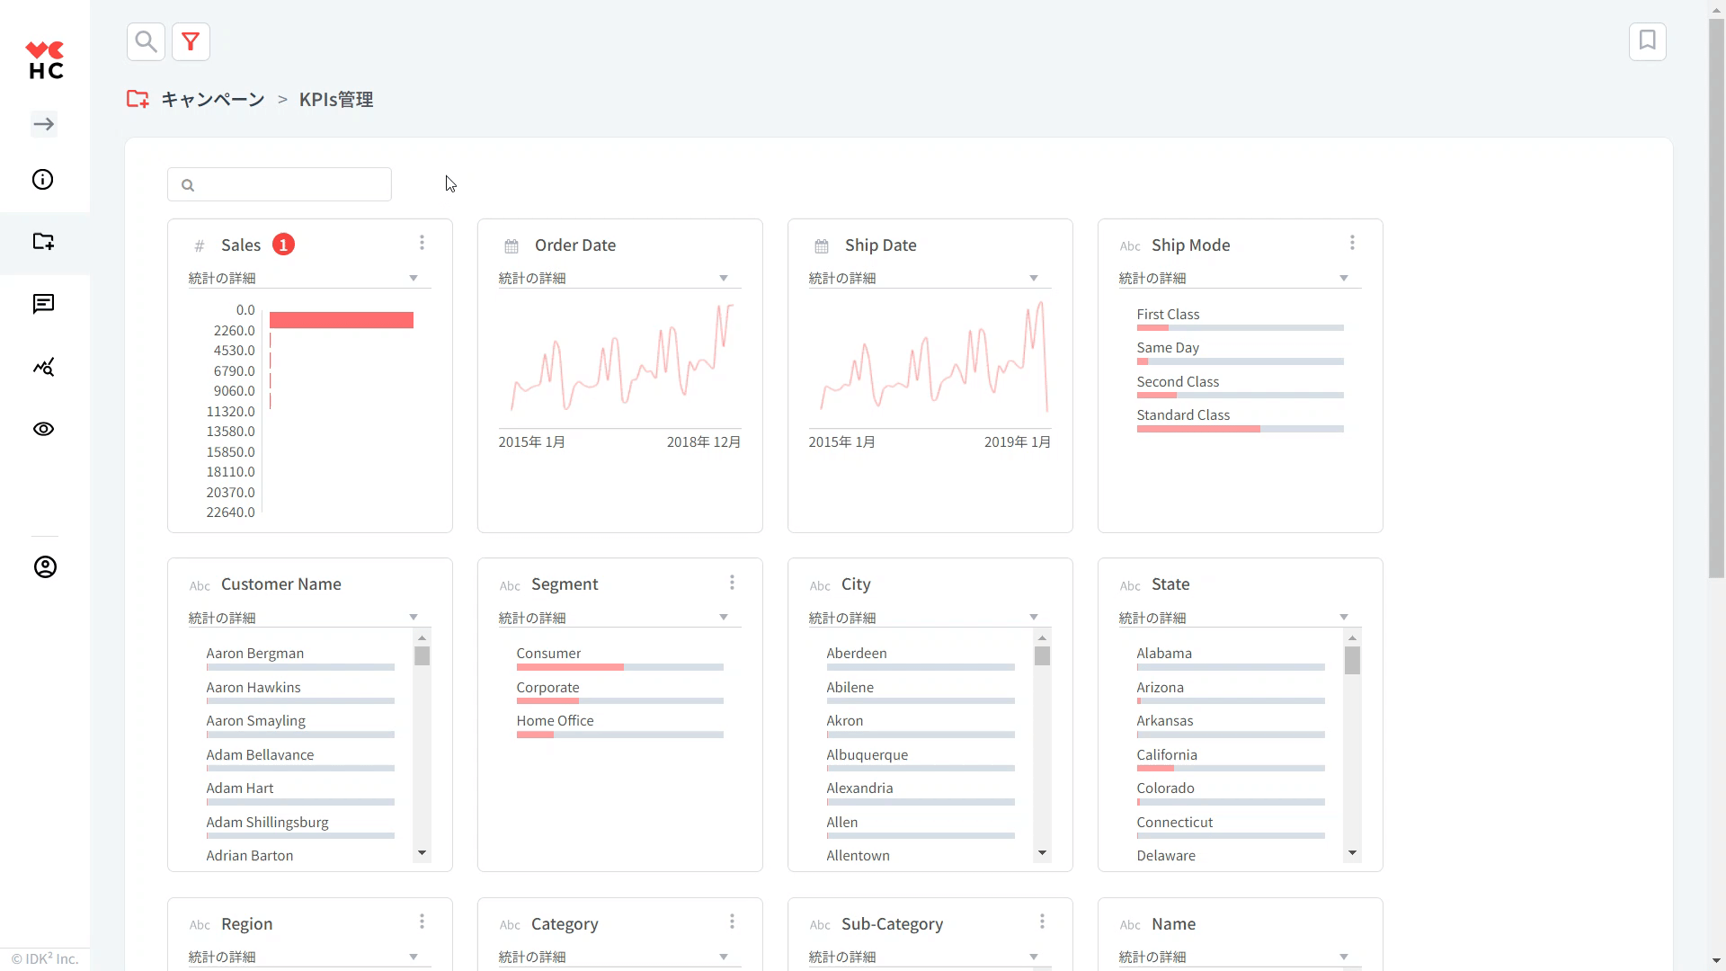1726x971 pixels.
Task: Open the Sales card three-dot menu
Action: coord(422,243)
